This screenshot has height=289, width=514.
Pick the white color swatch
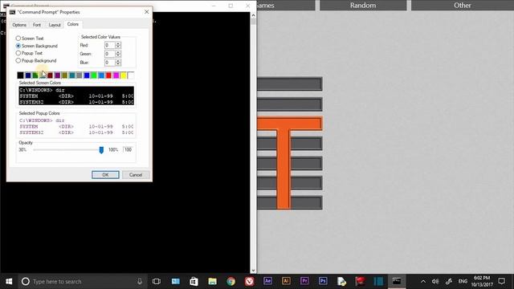[x=131, y=75]
